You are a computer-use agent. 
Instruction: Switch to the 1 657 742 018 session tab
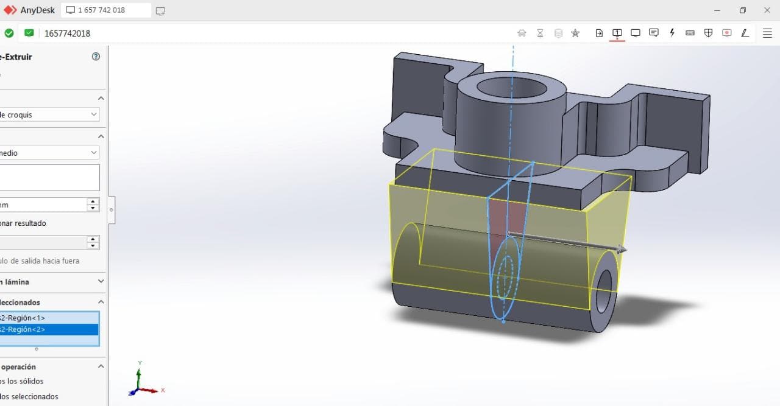pos(106,10)
